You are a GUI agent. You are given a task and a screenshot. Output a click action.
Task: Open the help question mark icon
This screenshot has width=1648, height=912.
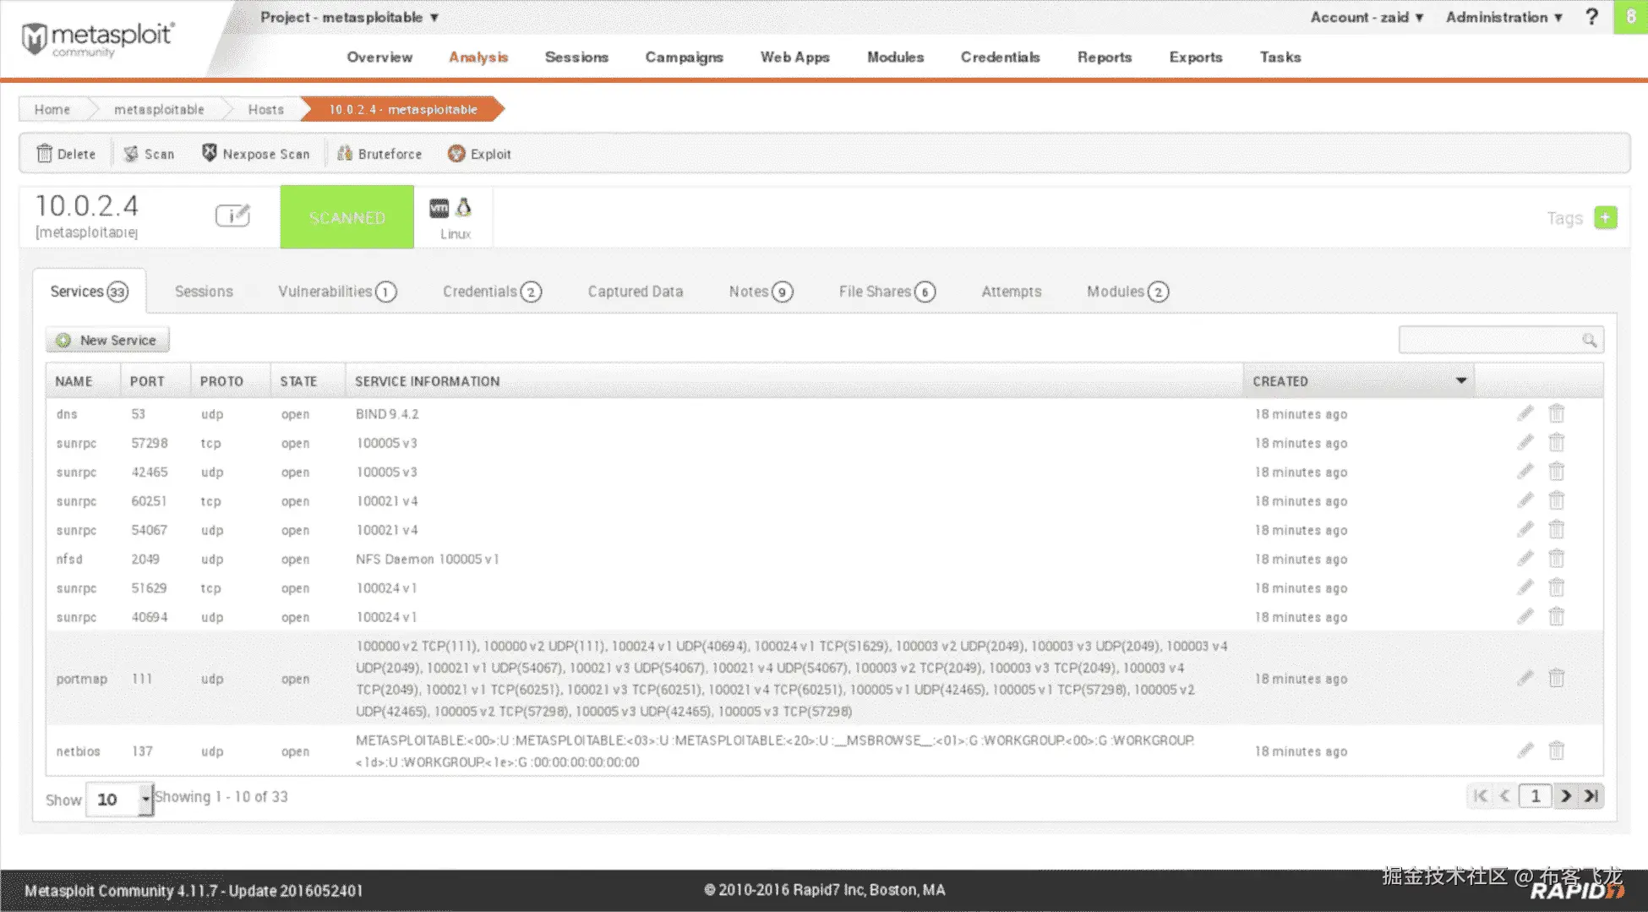pyautogui.click(x=1591, y=17)
